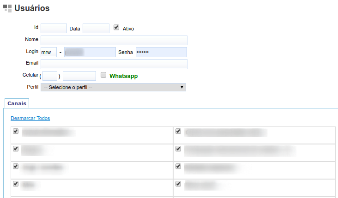Select the Email input field
This screenshot has height=198, width=338.
(114, 64)
